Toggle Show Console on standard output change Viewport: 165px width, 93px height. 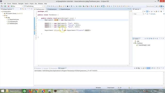point(147,68)
